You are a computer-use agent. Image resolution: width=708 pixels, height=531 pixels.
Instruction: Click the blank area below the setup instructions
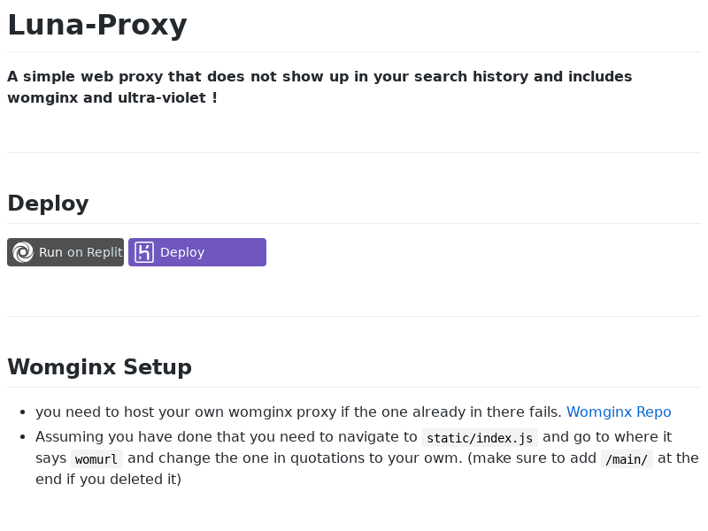click(354, 513)
